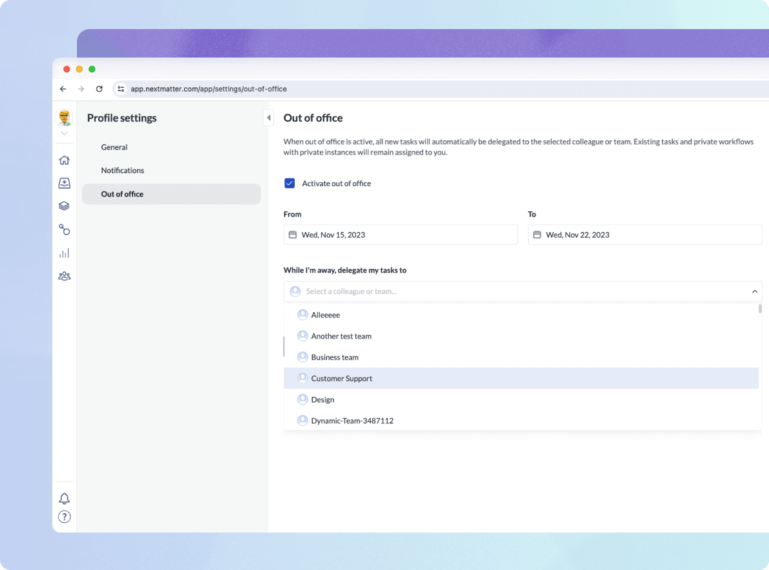Select Business team option
769x570 pixels.
tap(521, 357)
